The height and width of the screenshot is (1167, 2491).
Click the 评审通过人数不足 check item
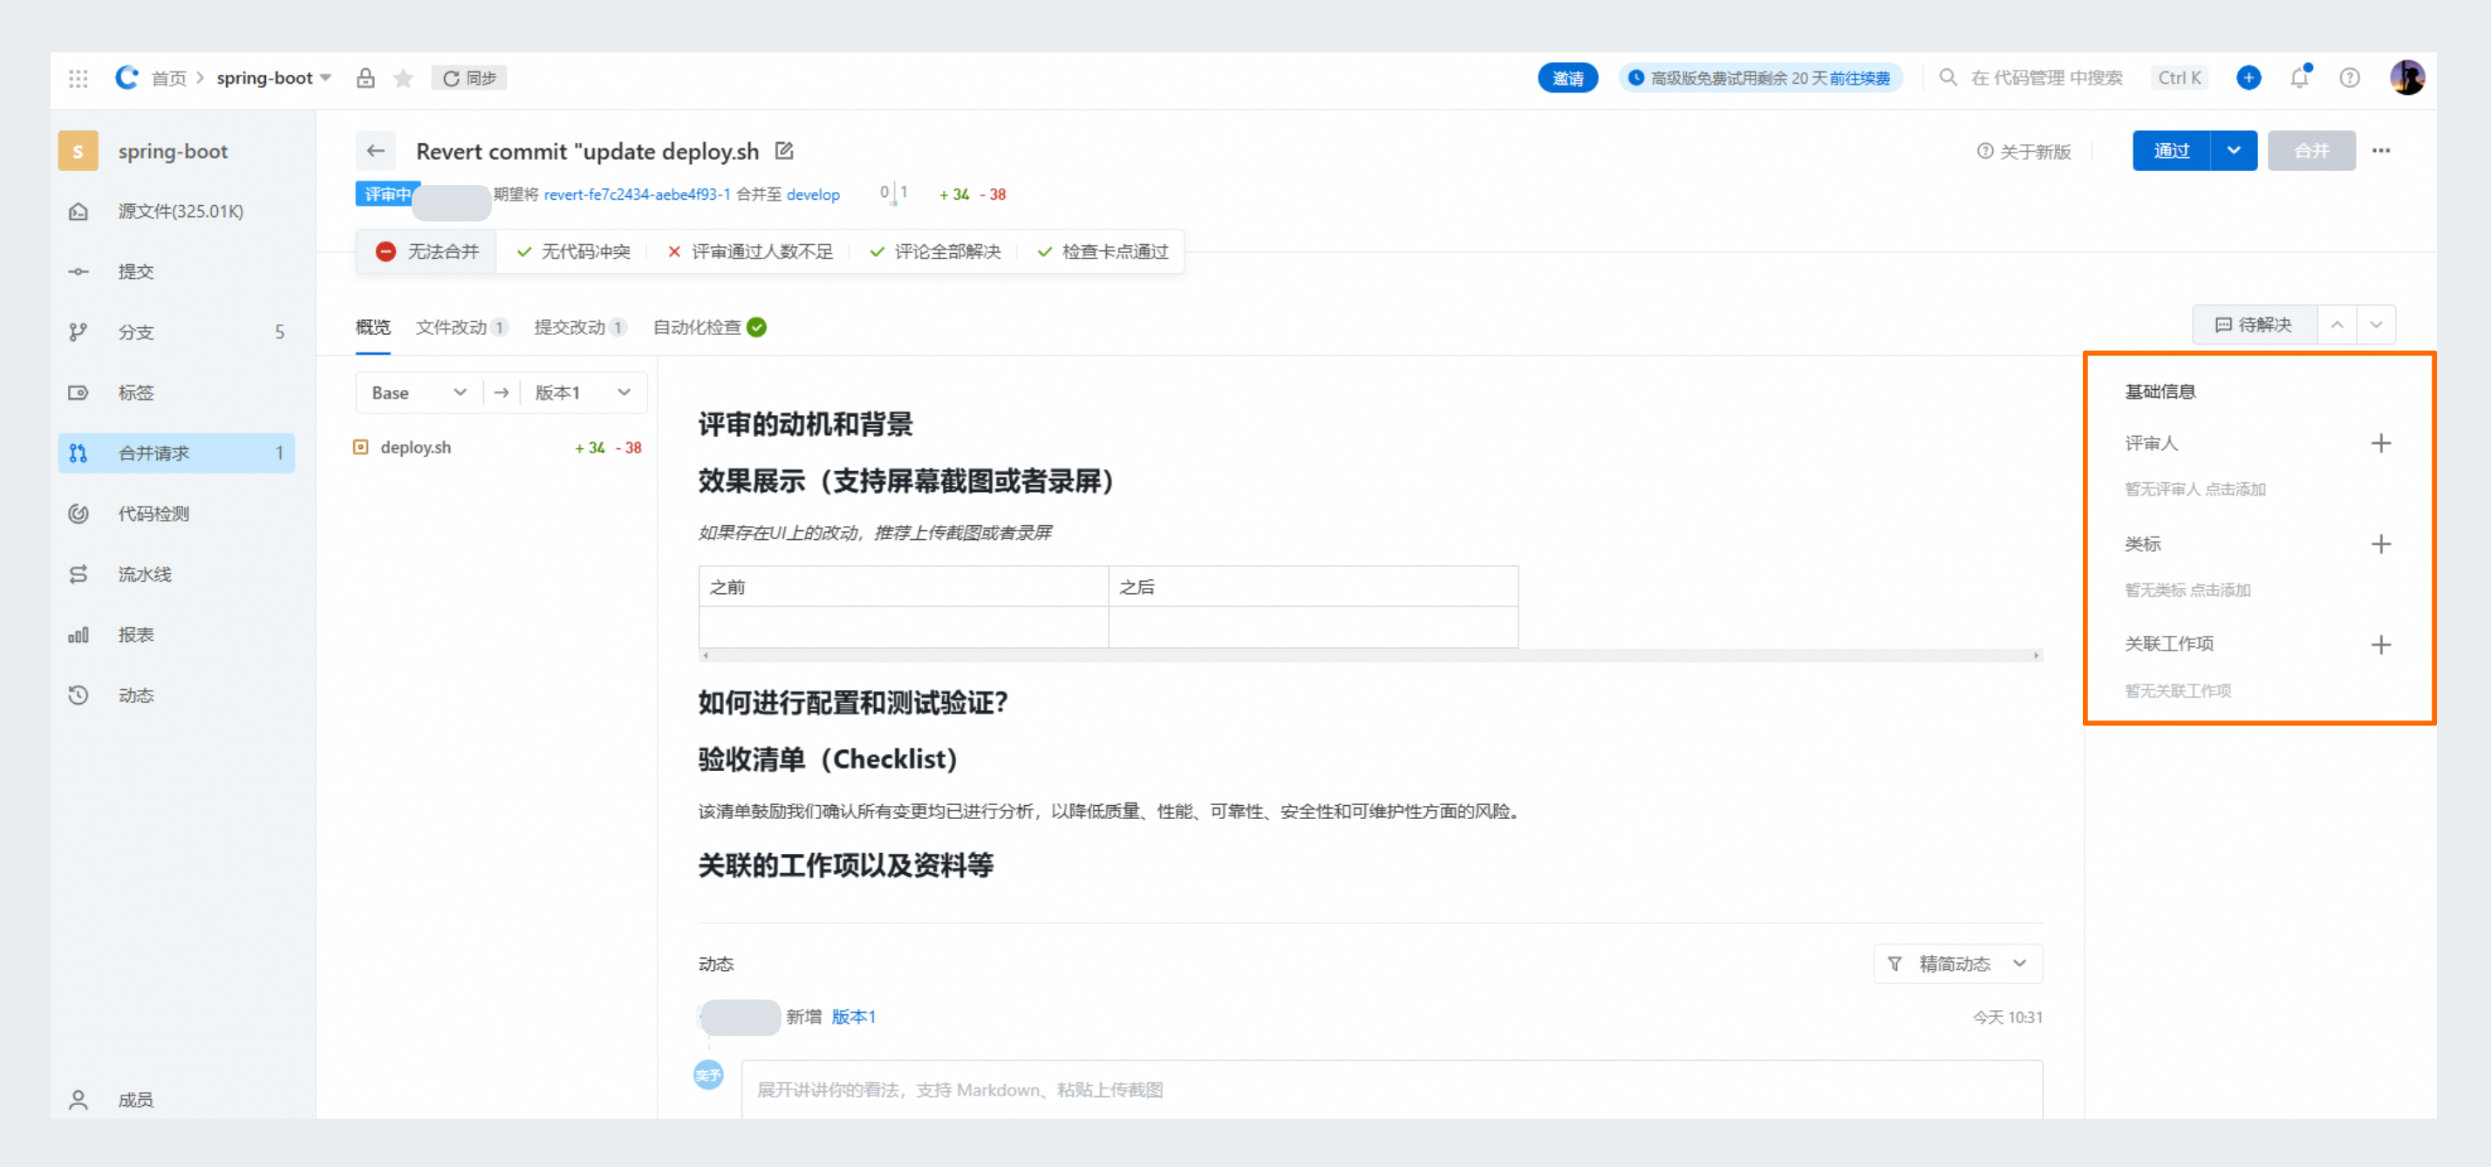[x=750, y=251]
